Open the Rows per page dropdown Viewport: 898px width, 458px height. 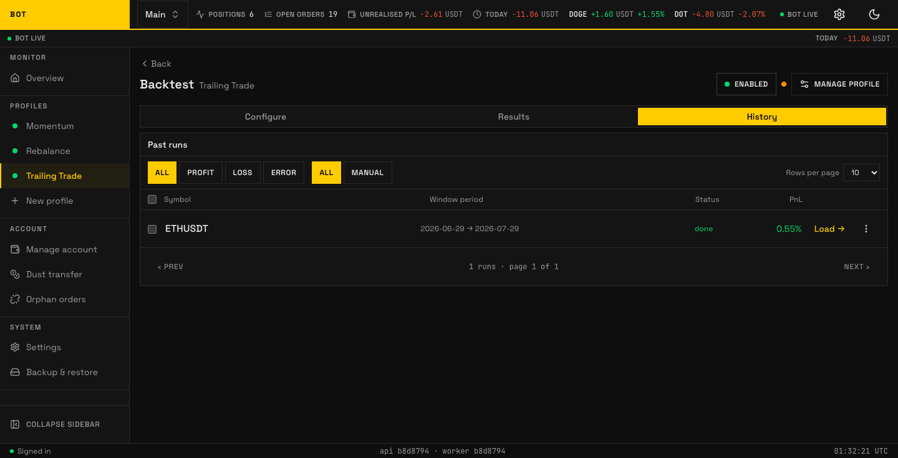tap(861, 173)
